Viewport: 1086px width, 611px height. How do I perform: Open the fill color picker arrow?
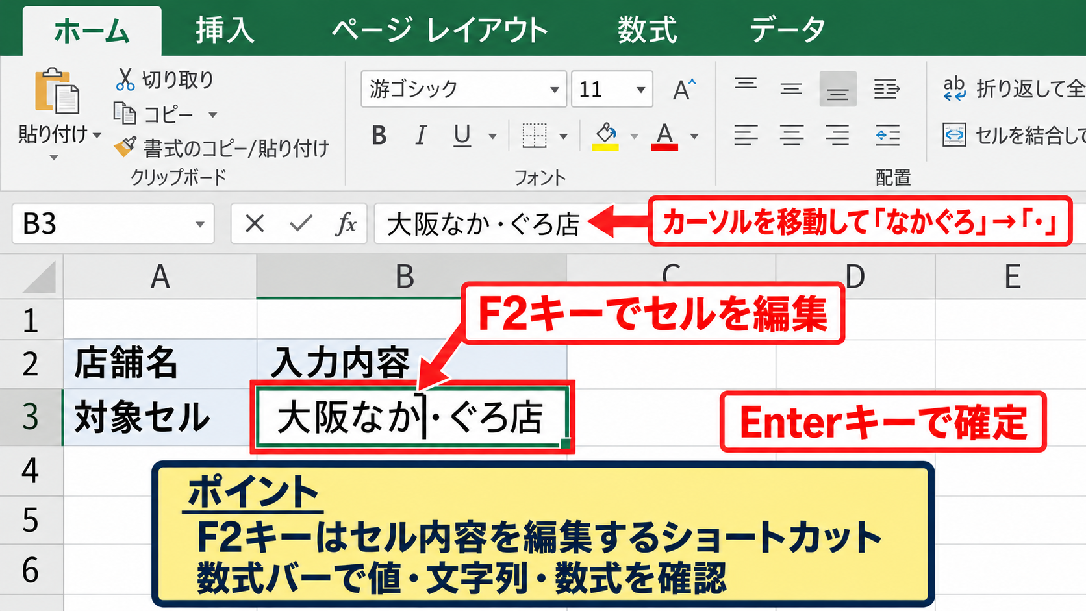tap(634, 136)
